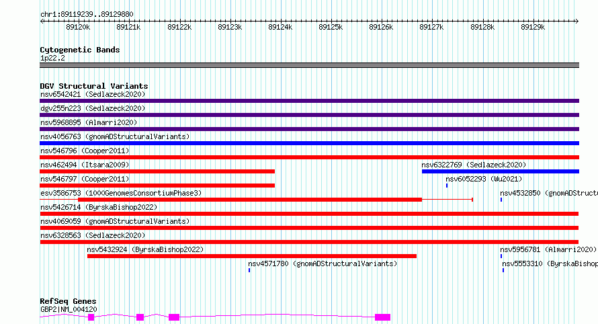Click the 89128k ruler position
The width and height of the screenshot is (598, 324).
tap(482, 27)
